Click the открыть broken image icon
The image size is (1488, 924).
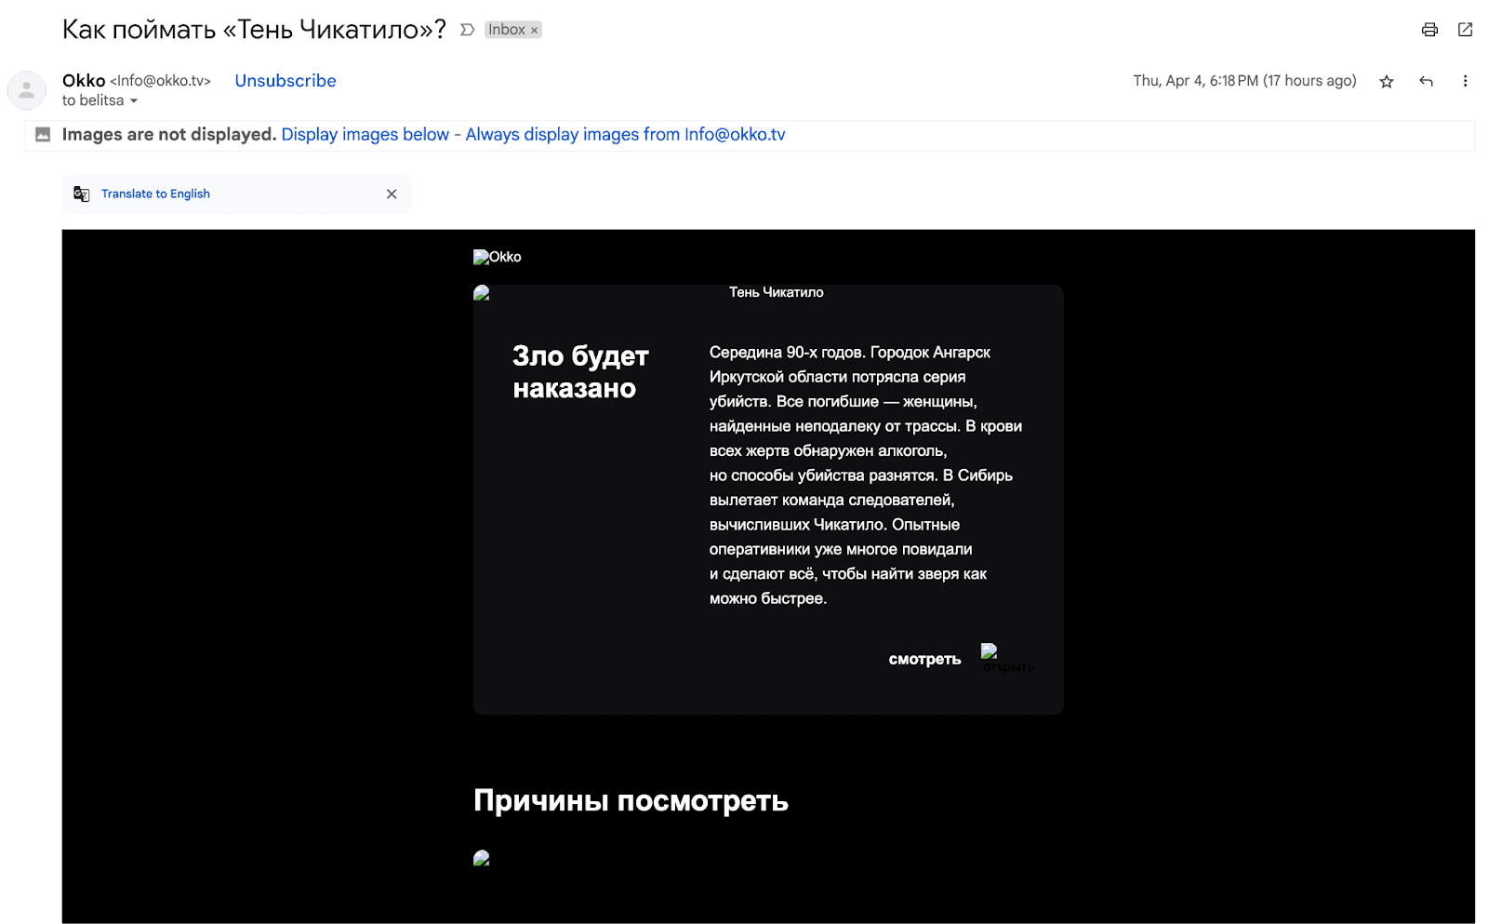click(x=1007, y=658)
